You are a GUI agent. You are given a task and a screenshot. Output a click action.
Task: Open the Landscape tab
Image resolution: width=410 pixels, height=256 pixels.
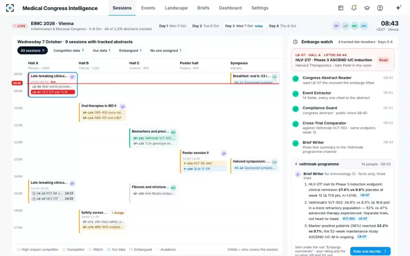176,8
